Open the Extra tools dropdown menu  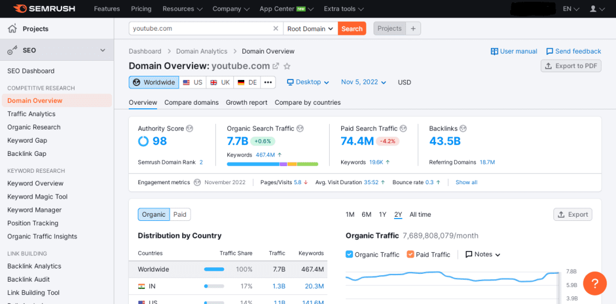[x=343, y=8]
